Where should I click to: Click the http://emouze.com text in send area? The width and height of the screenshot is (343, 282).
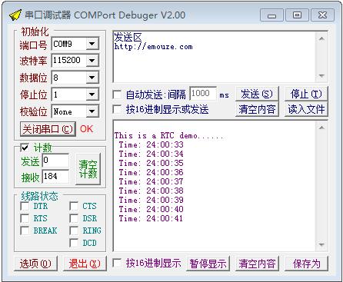click(153, 47)
